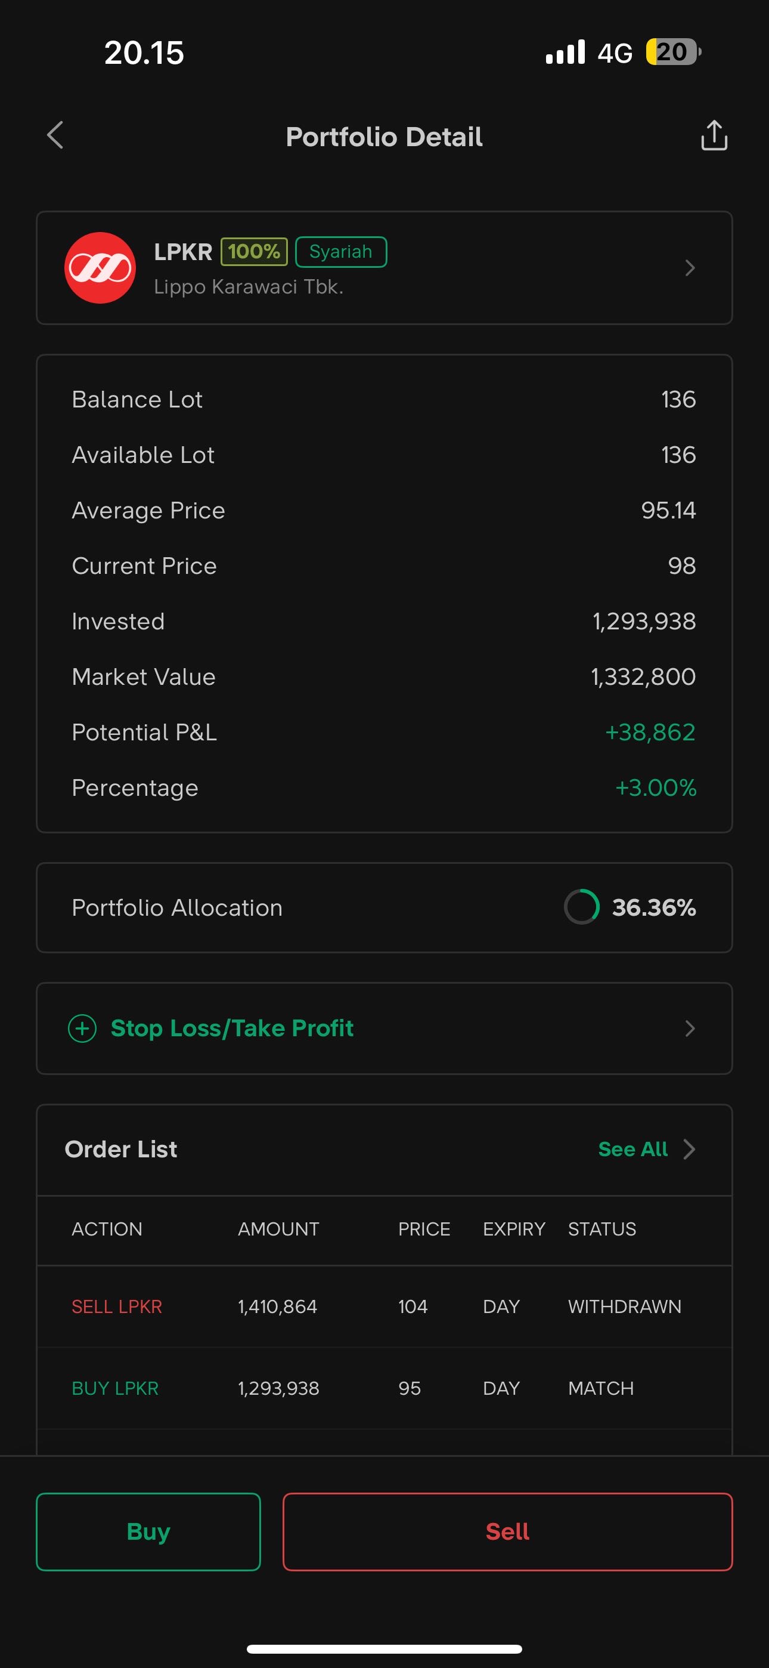
Task: Tap the back arrow icon
Action: point(55,135)
